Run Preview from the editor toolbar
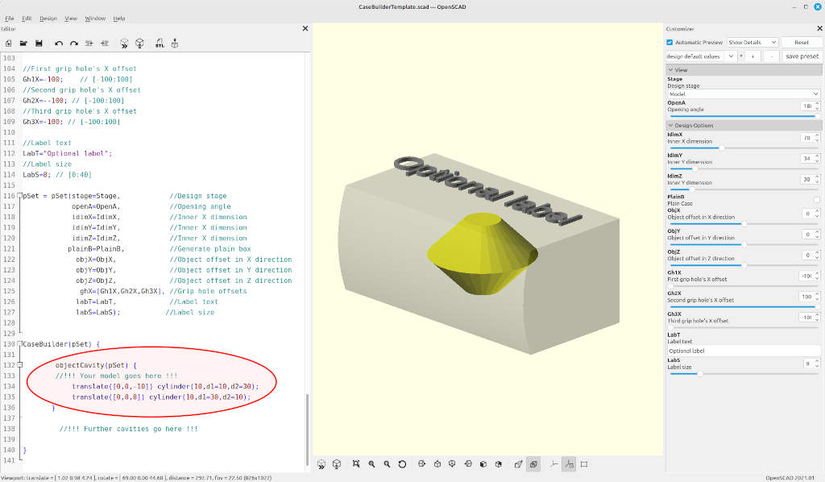 tap(124, 44)
